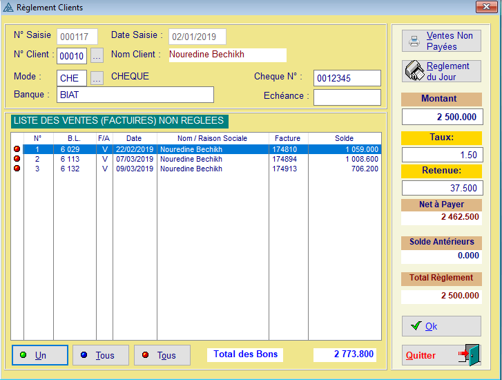Exit using the Quitter button
This screenshot has width=502, height=380.
click(x=441, y=355)
